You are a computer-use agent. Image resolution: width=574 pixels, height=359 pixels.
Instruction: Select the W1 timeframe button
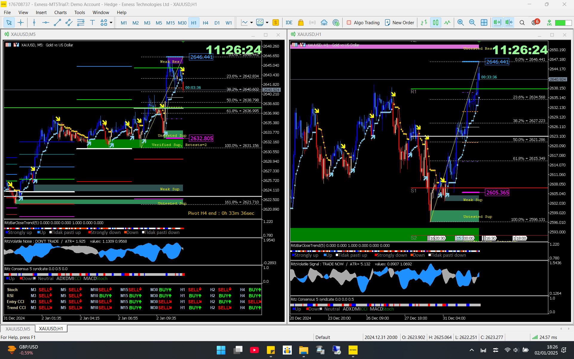click(229, 23)
